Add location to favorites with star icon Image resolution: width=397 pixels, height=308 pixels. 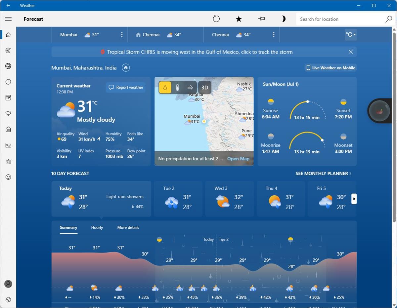point(239,19)
